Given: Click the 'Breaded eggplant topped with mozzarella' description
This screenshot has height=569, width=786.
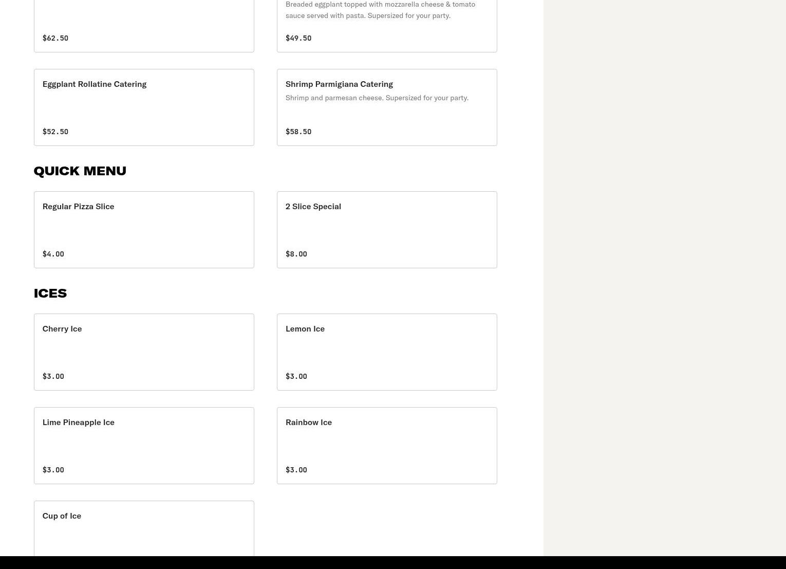Looking at the screenshot, I should click(381, 10).
